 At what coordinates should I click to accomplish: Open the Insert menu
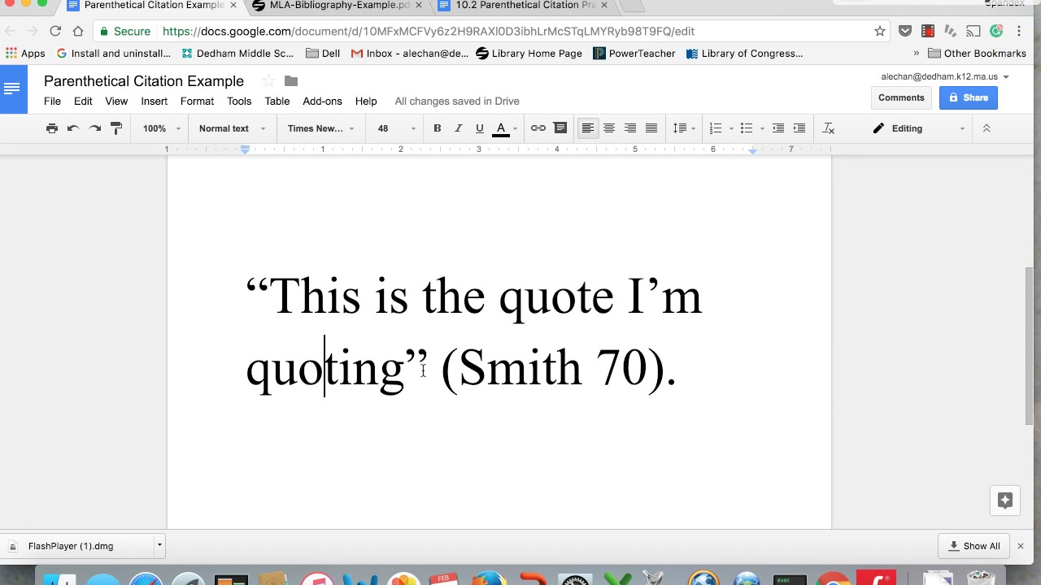click(154, 101)
